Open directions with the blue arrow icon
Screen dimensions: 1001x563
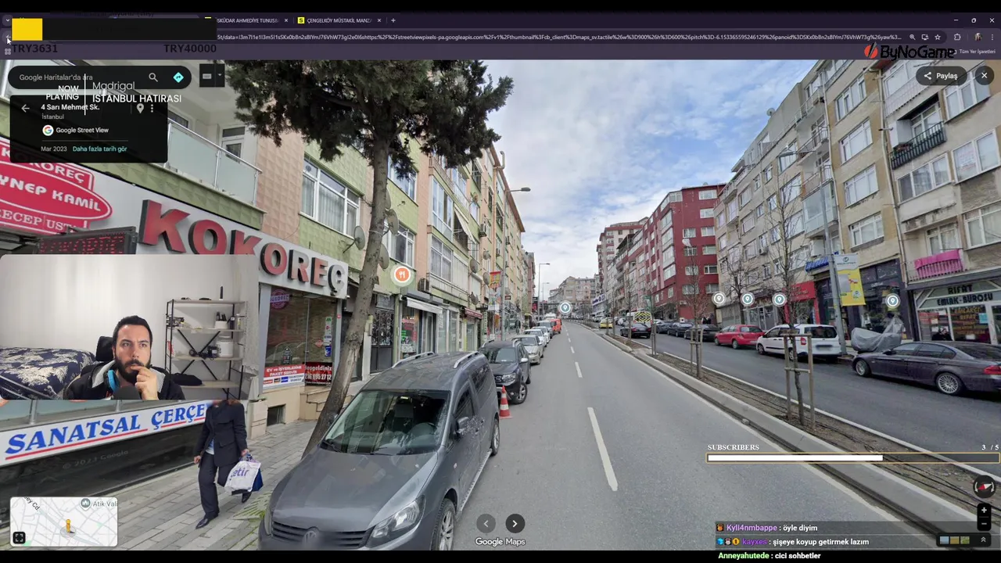click(x=178, y=77)
